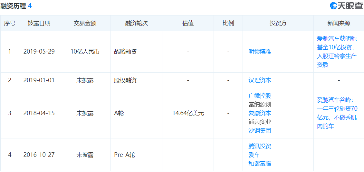Click the 投资方 column header
The width and height of the screenshot is (364, 172).
278,23
